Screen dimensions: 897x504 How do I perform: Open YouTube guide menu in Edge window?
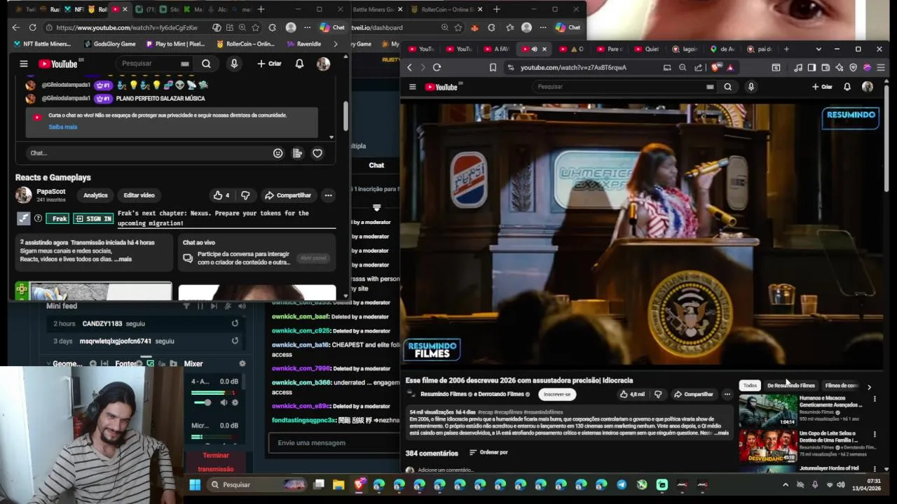[x=23, y=64]
